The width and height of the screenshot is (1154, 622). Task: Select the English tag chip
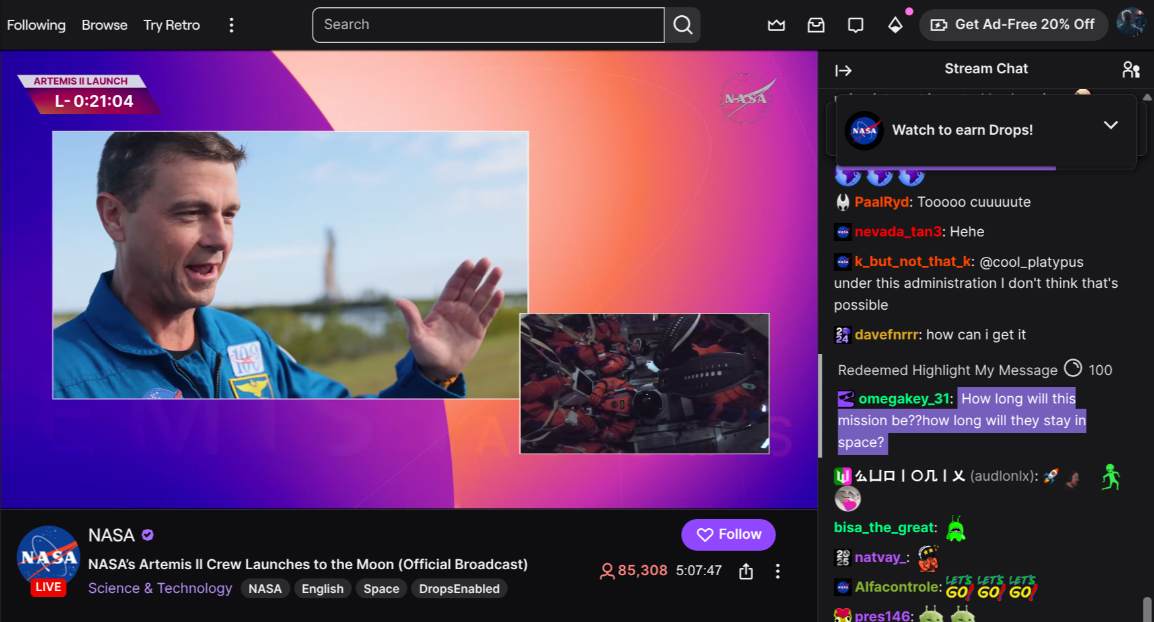[x=322, y=588]
